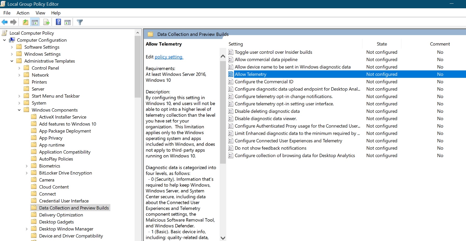The height and width of the screenshot is (241, 466).
Task: Click the App Privacy folder icon
Action: [34, 138]
